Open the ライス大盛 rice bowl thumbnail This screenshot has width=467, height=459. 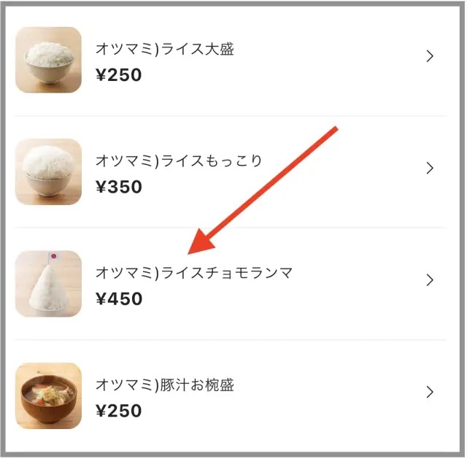tap(49, 60)
